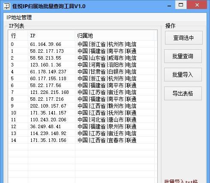Click the 批量导入 button
Viewport: 210px width, 183px height.
[x=183, y=75]
